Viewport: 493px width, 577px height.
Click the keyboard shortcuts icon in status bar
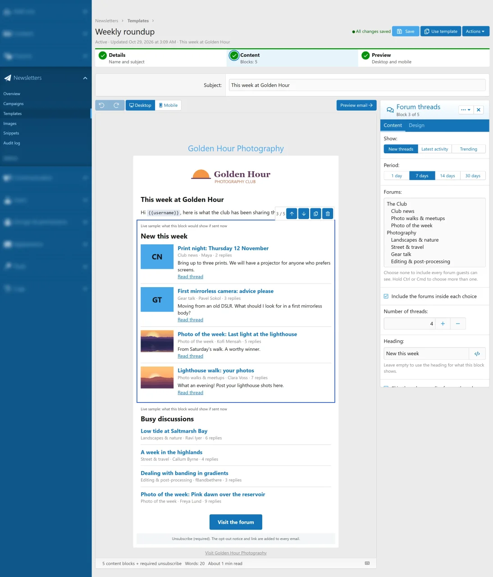[367, 563]
